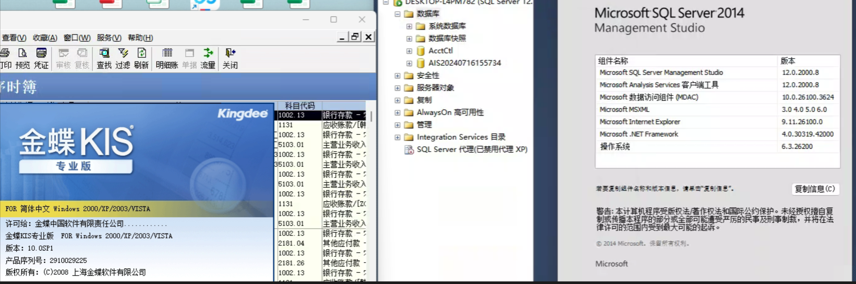Restore the inner Kingdee document window
Image resolution: width=856 pixels, height=284 pixels.
coord(355,37)
